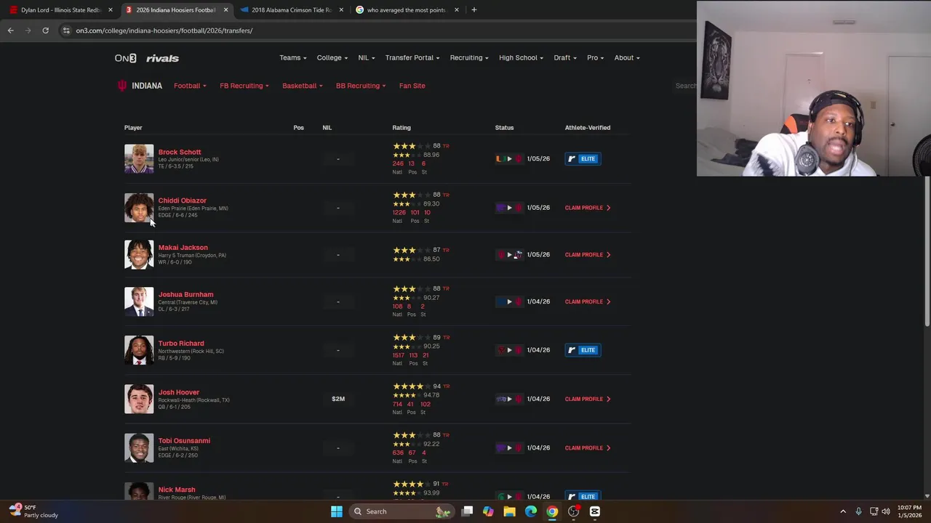
Task: Open Indiana Football submenu
Action: click(190, 86)
